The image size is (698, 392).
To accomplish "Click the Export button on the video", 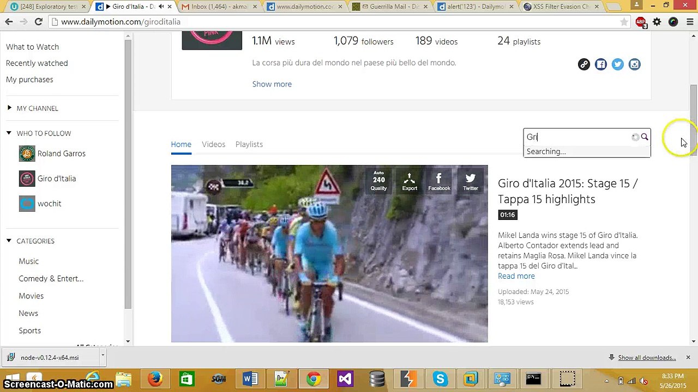I will (x=410, y=182).
